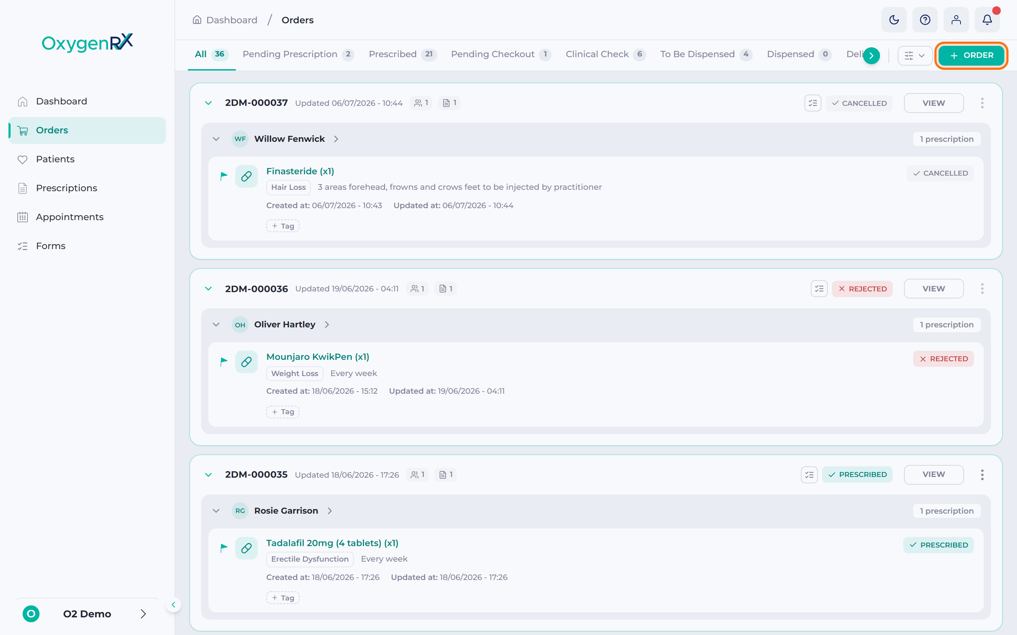The width and height of the screenshot is (1017, 635).
Task: Switch to the To Be Dispensed tab
Action: tap(706, 54)
